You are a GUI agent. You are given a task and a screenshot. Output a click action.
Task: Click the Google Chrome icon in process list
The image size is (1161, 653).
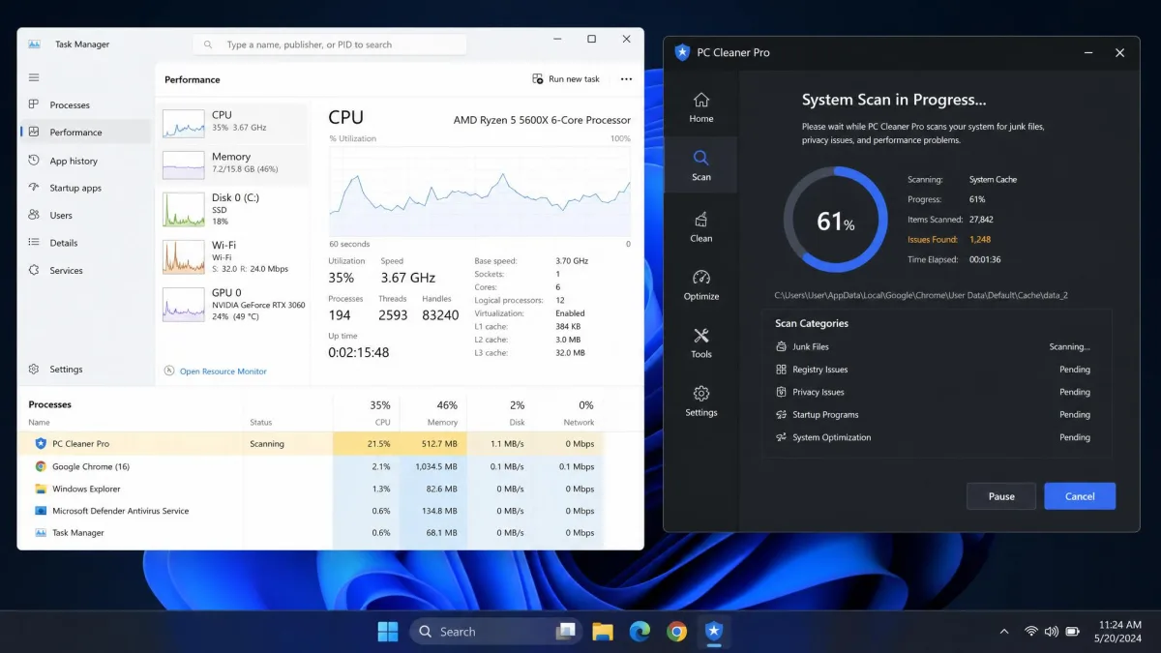pos(41,466)
